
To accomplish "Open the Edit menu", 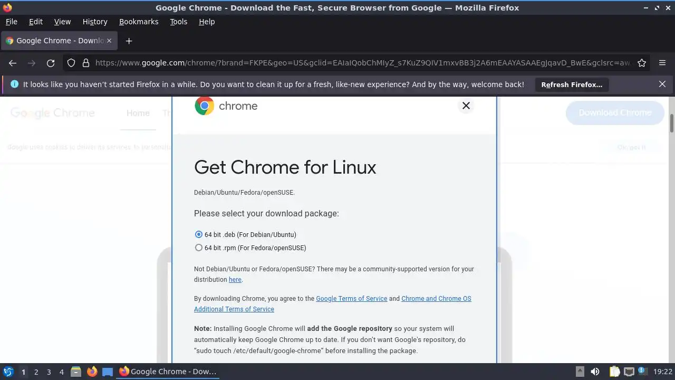I will click(36, 22).
